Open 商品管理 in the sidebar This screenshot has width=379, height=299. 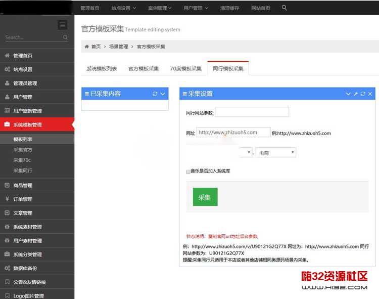[23, 186]
